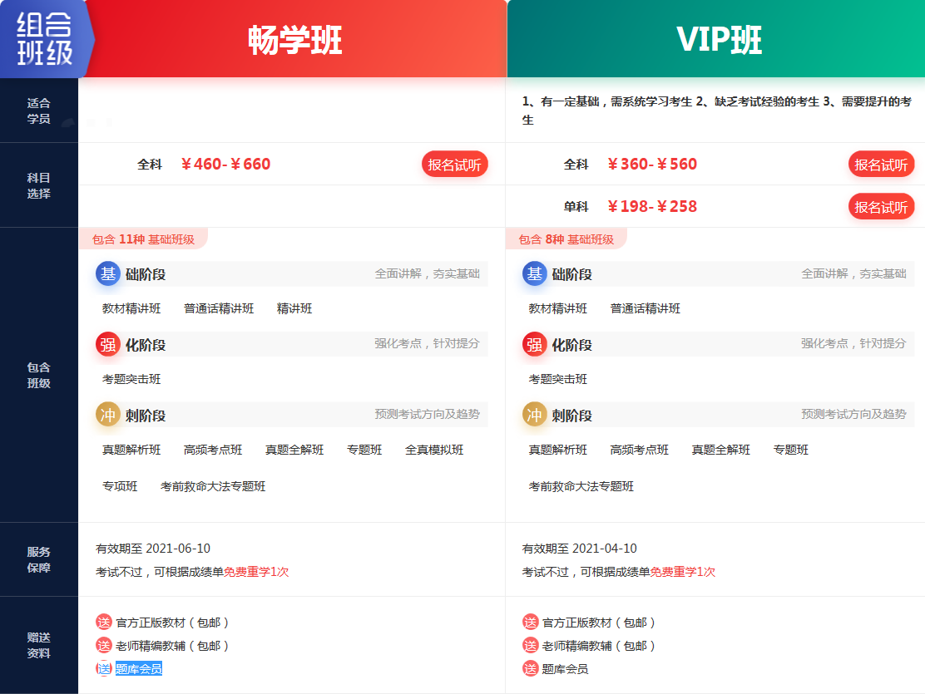This screenshot has height=694, width=925.
Task: Click the VIP班 suitable-students description text
Action: (x=717, y=111)
